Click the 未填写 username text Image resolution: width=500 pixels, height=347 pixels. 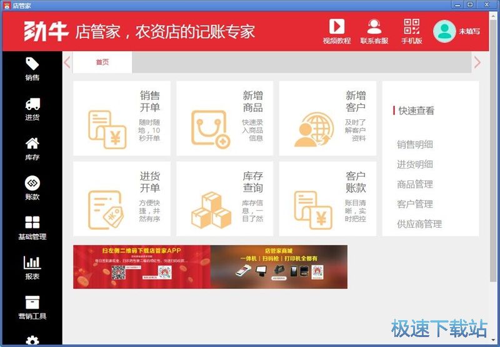(469, 31)
